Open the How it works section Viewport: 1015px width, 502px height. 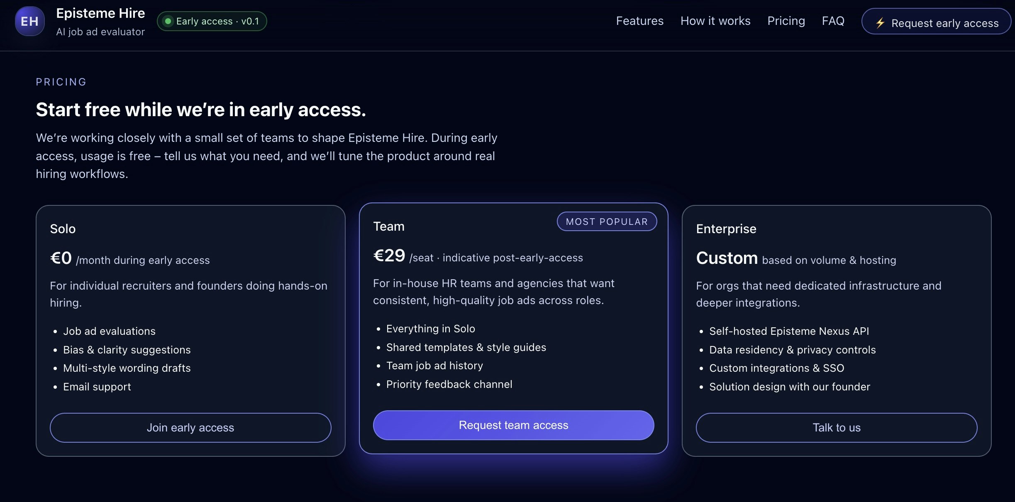(x=715, y=21)
